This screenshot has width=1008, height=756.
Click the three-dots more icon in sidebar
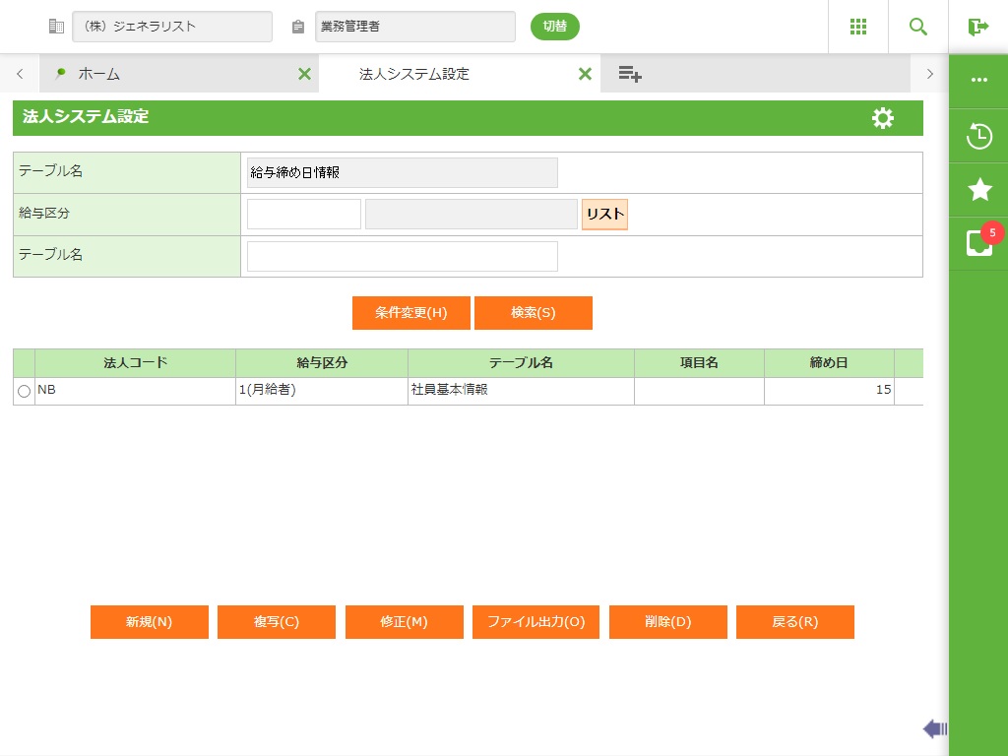point(978,80)
